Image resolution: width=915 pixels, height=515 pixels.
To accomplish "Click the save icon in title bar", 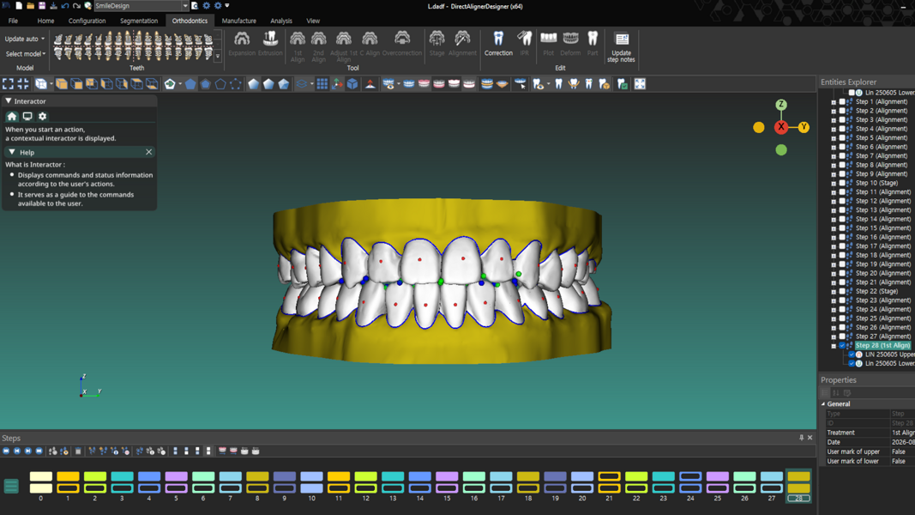I will (42, 6).
